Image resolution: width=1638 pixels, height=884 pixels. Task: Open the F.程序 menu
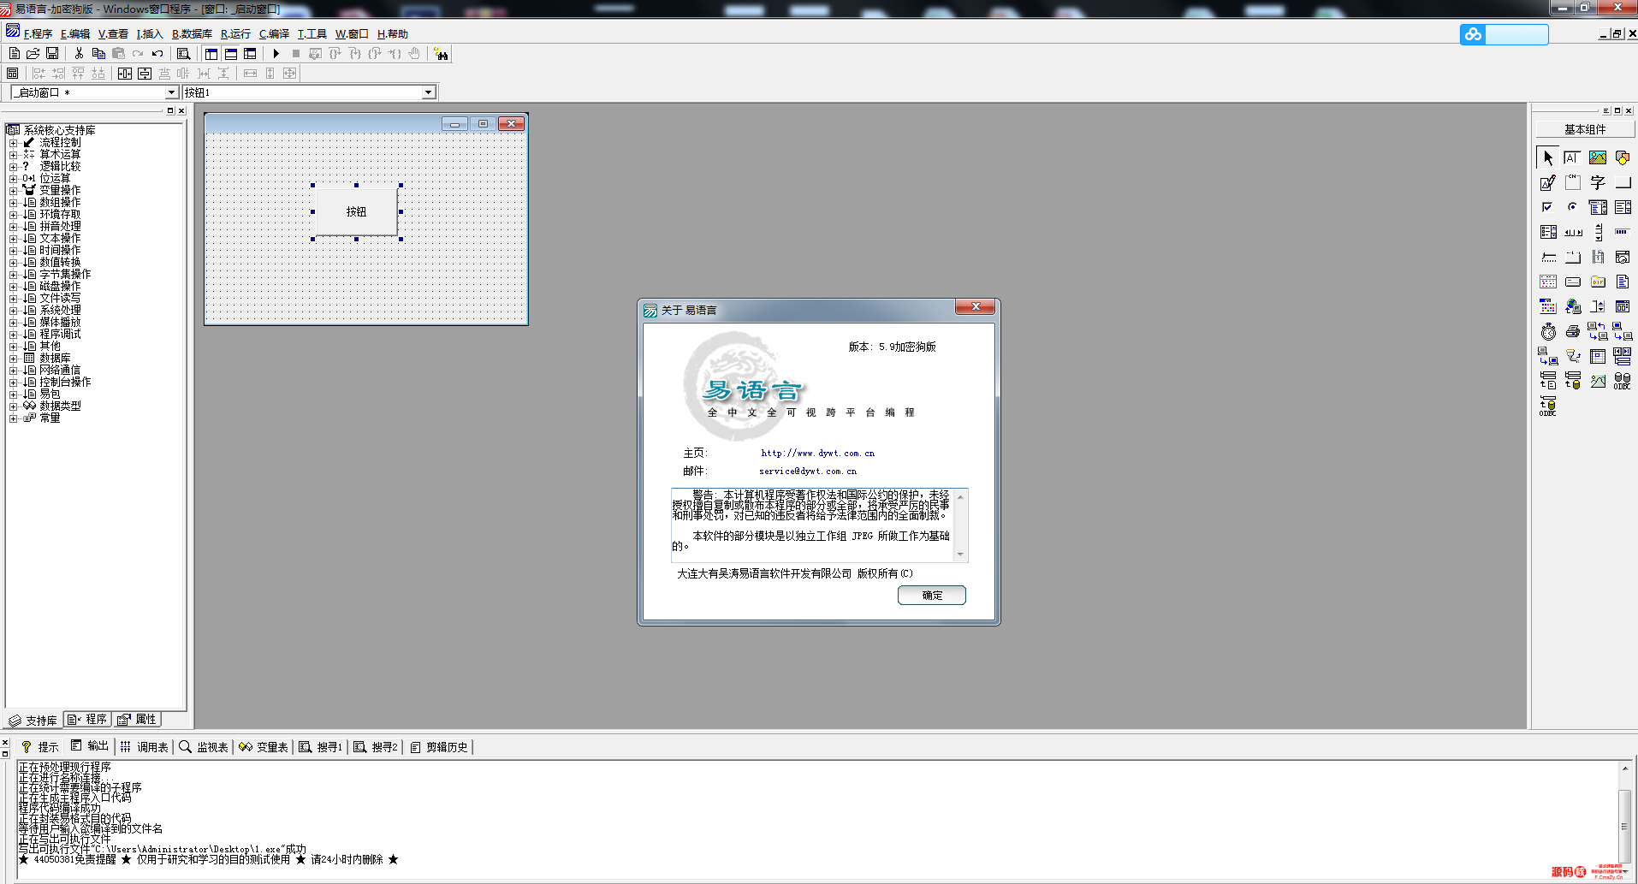point(38,34)
